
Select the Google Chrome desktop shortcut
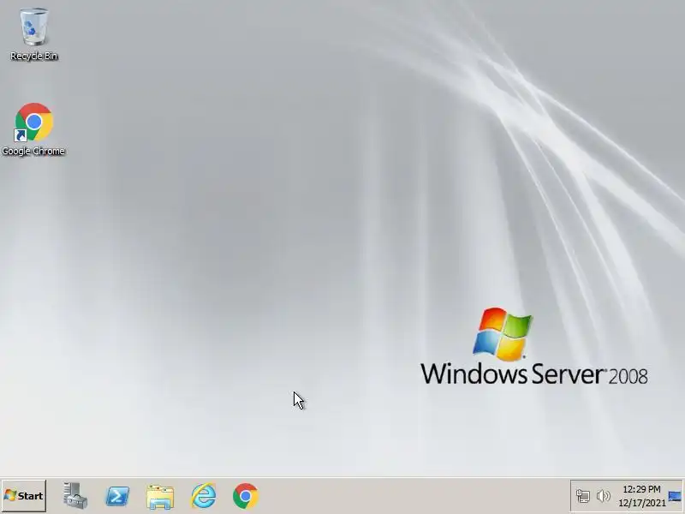[x=33, y=129]
